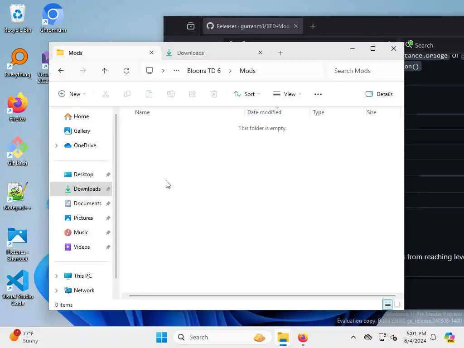
Task: Click Bloons TD 6 in the breadcrumb
Action: pyautogui.click(x=203, y=71)
